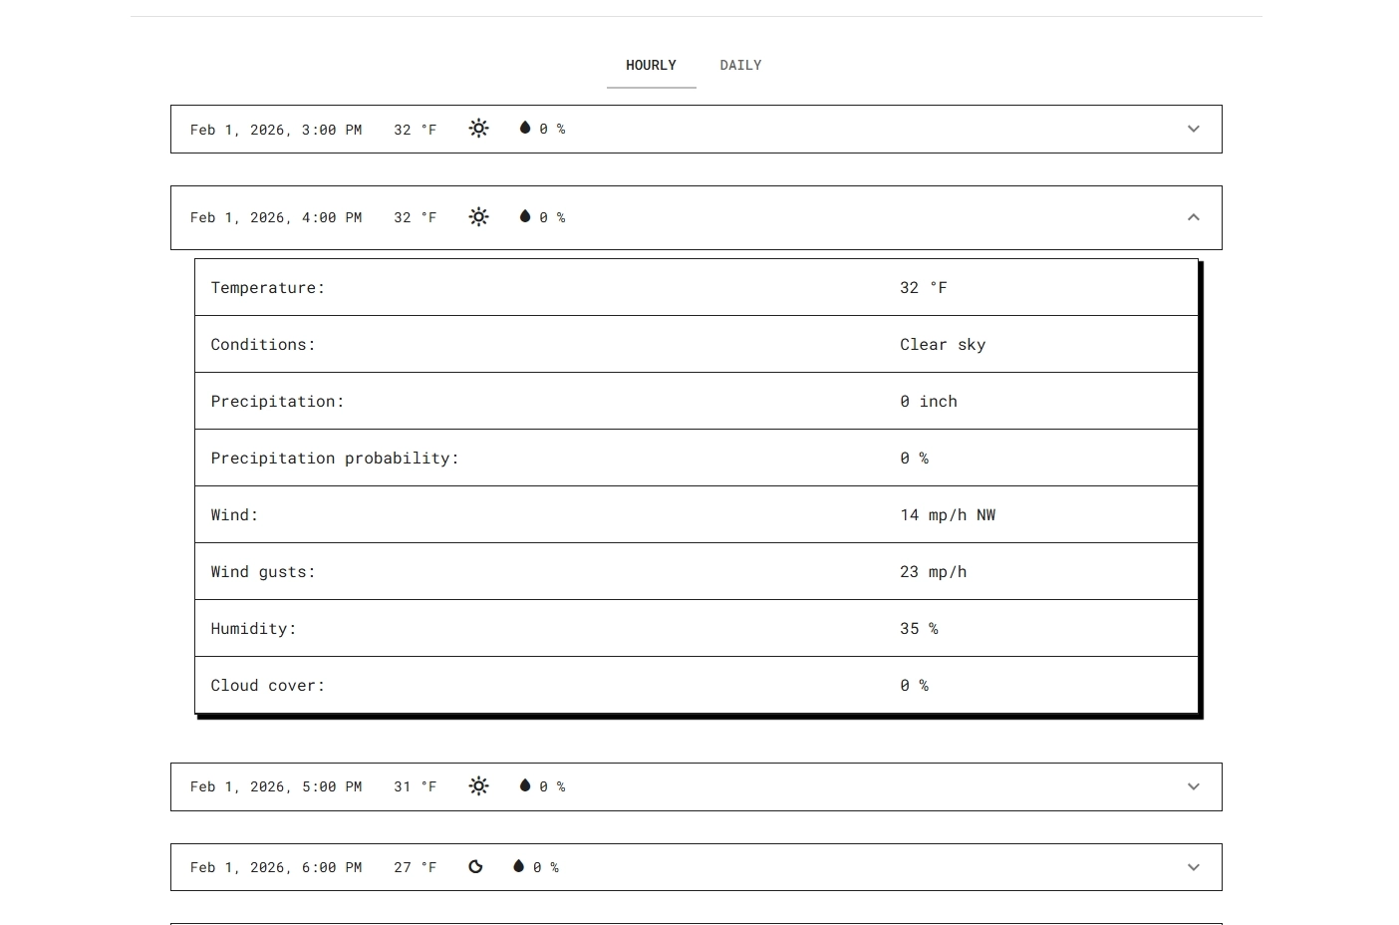Switch to the Daily forecast tab
Image resolution: width=1399 pixels, height=925 pixels.
tap(740, 65)
